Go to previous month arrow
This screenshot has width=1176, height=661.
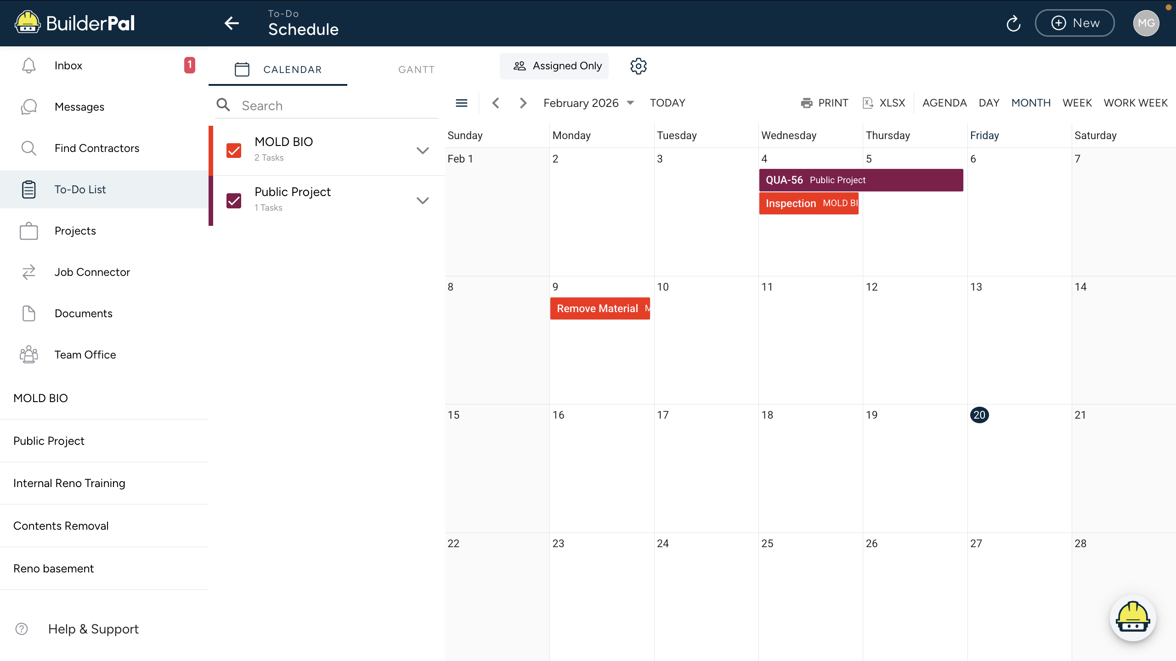[x=495, y=103]
